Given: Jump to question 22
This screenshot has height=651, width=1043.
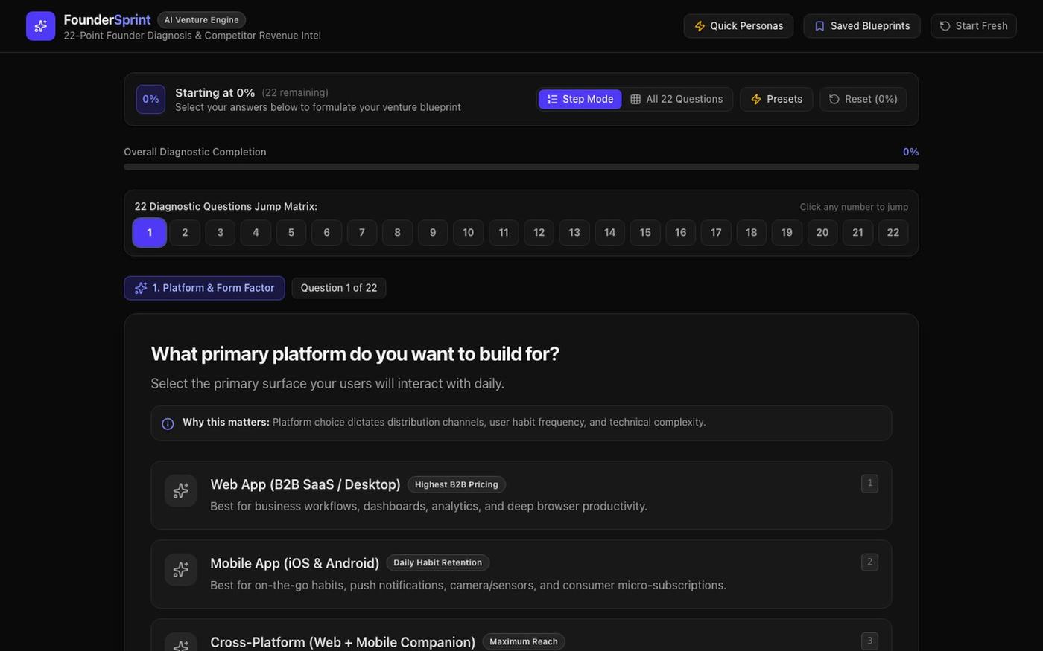Looking at the screenshot, I should click(893, 233).
